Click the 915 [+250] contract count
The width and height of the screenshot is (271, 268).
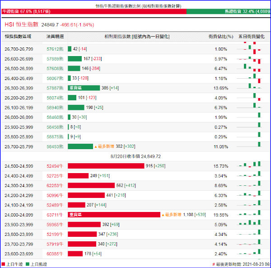click(x=155, y=166)
